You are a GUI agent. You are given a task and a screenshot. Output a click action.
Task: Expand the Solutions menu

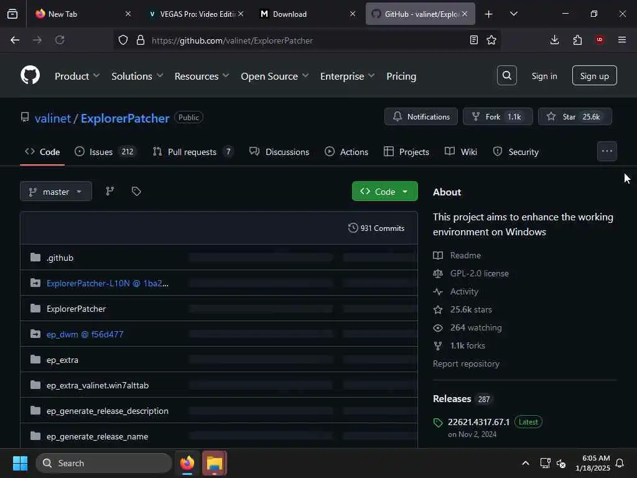137,76
